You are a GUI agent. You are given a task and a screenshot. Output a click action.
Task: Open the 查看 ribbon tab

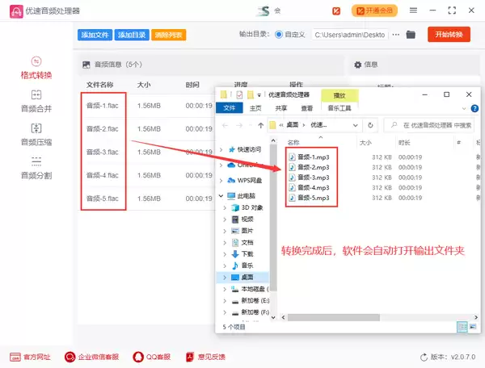click(307, 108)
